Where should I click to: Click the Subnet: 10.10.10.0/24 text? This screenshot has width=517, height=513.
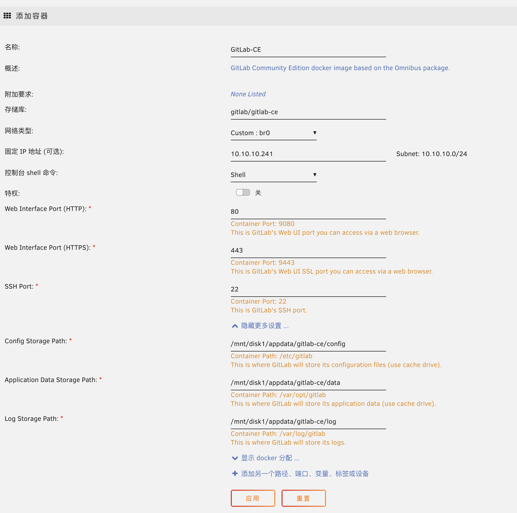coord(431,154)
